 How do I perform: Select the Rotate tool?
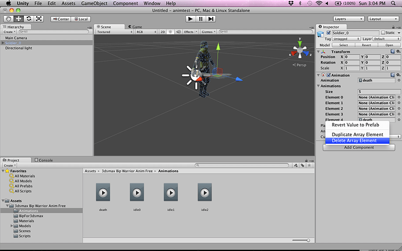[x=29, y=19]
